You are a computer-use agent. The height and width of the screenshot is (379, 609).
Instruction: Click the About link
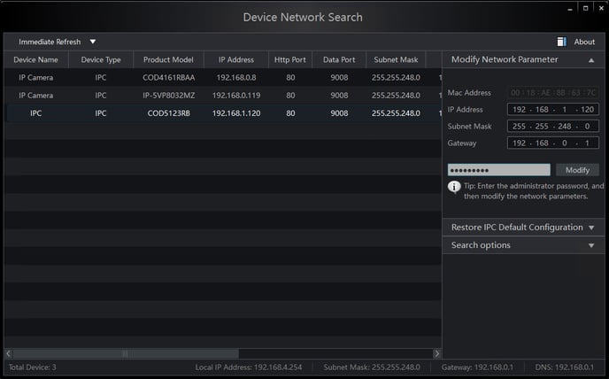[x=584, y=42]
